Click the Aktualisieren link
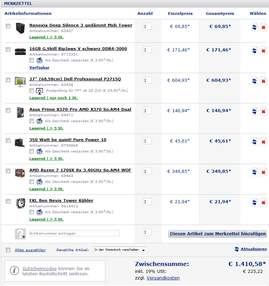The width and height of the screenshot is (269, 286). click(254, 249)
